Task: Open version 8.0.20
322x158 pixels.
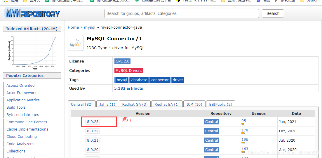Action: [x=93, y=150]
